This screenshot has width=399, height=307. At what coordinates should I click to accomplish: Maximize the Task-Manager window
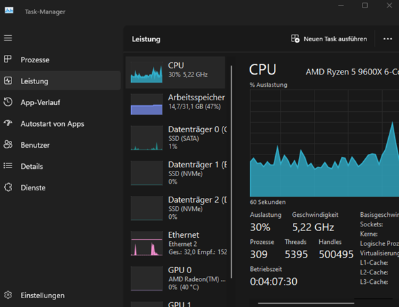(x=365, y=5)
